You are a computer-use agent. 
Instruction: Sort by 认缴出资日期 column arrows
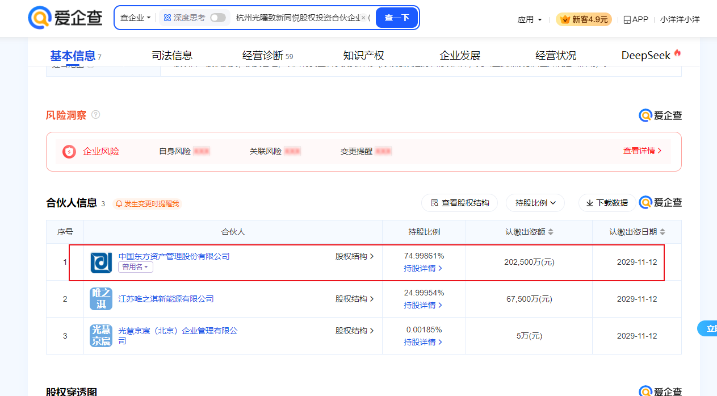663,232
